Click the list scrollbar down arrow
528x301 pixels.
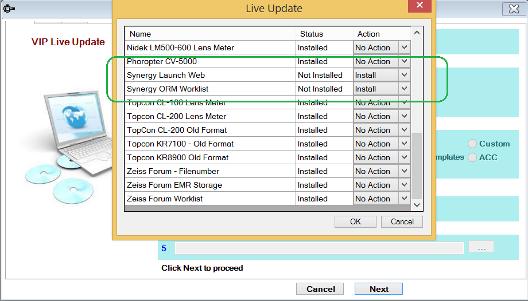417,205
